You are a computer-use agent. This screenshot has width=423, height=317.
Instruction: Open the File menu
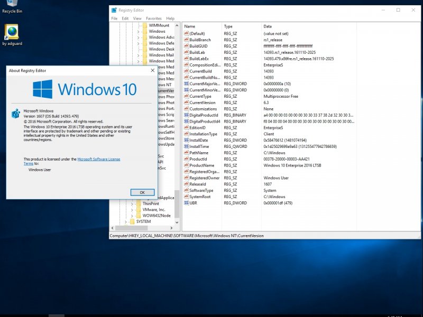click(x=114, y=18)
